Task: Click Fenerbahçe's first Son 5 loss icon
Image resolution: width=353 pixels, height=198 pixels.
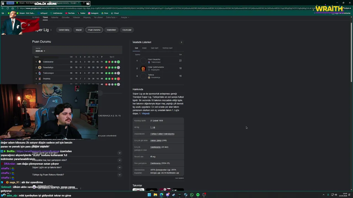Action: [106, 67]
